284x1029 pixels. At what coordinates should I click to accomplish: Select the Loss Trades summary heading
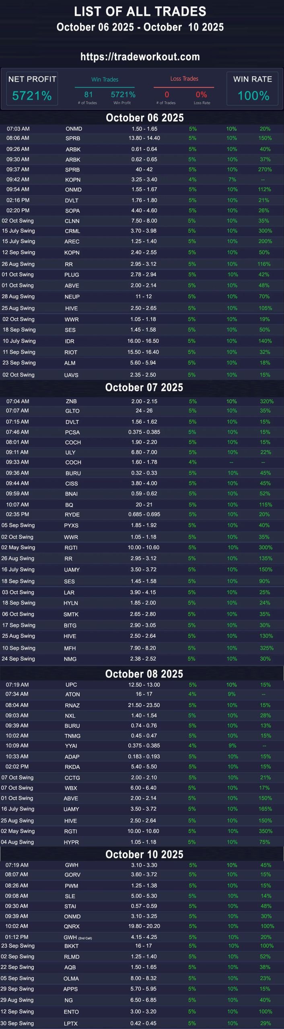click(x=184, y=79)
